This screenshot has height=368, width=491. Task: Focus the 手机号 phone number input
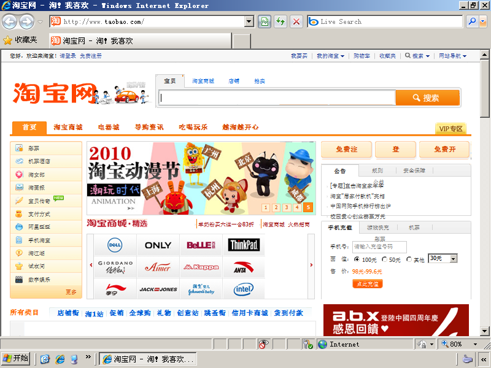[379, 247]
